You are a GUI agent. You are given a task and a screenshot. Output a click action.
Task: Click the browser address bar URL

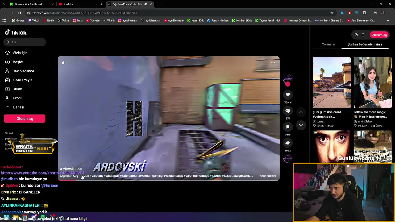(x=85, y=13)
